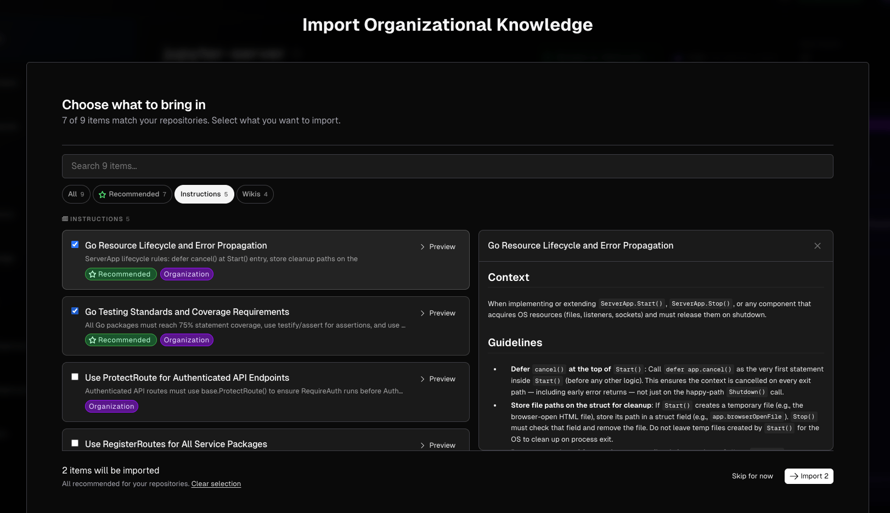This screenshot has height=513, width=890.
Task: Click the Go Testing Standards card title
Action: click(187, 312)
